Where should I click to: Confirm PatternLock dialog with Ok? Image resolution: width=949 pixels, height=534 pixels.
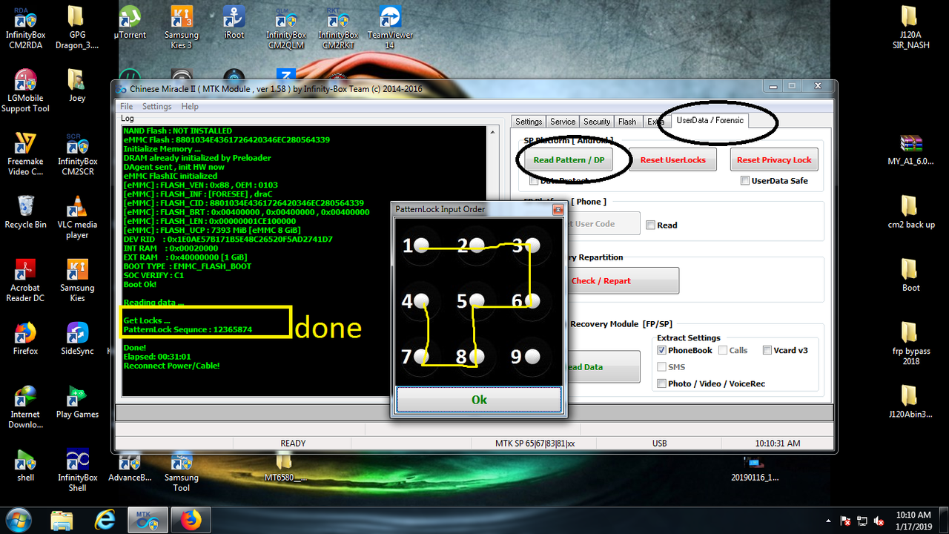click(x=479, y=400)
